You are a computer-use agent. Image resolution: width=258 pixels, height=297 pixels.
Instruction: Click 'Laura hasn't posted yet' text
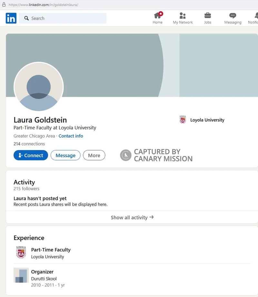click(40, 198)
